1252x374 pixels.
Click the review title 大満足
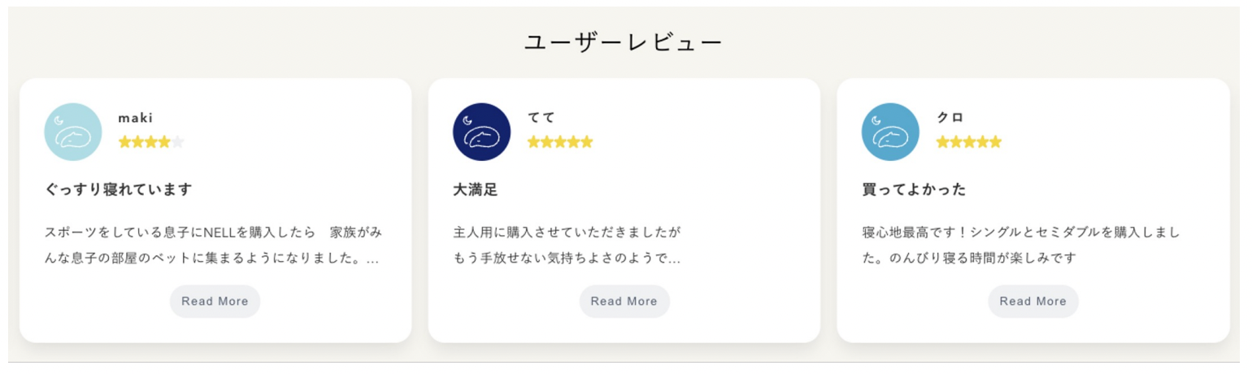coord(475,189)
